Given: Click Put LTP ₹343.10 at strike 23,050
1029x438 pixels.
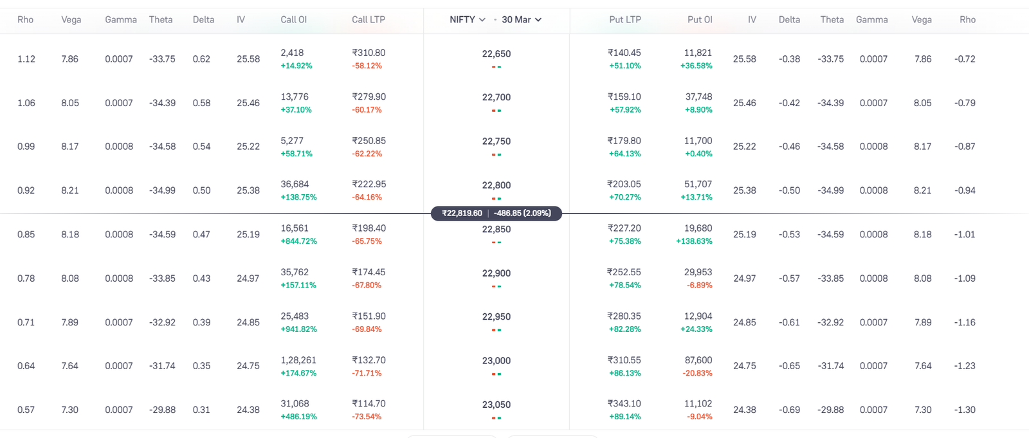Looking at the screenshot, I should tap(623, 404).
